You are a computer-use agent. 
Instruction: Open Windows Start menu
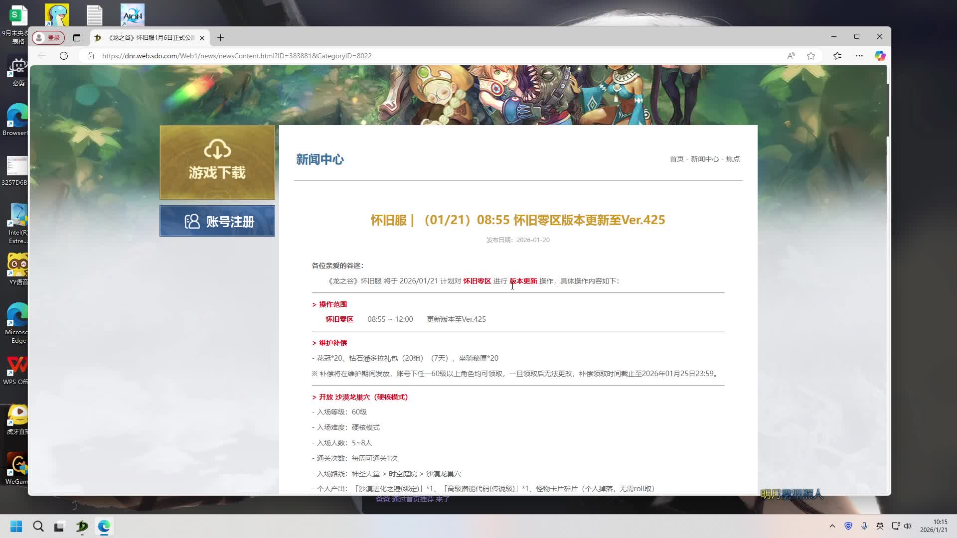click(16, 526)
